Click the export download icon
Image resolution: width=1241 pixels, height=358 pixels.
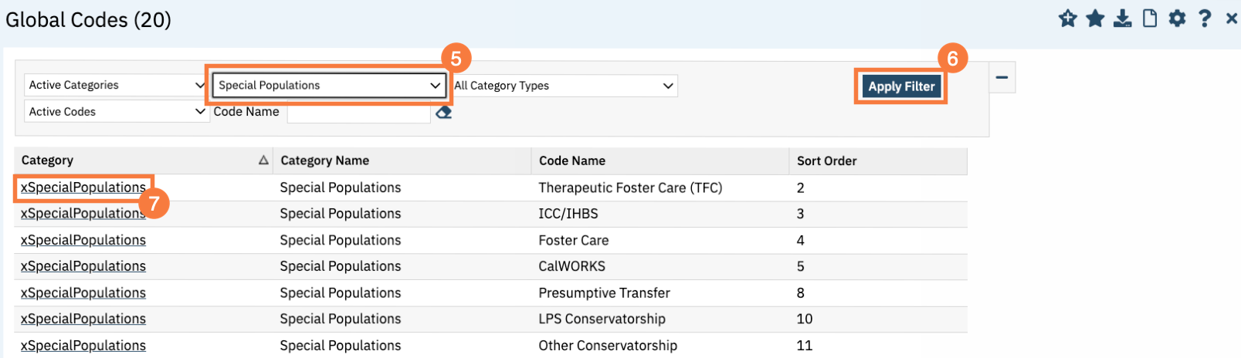[x=1122, y=19]
